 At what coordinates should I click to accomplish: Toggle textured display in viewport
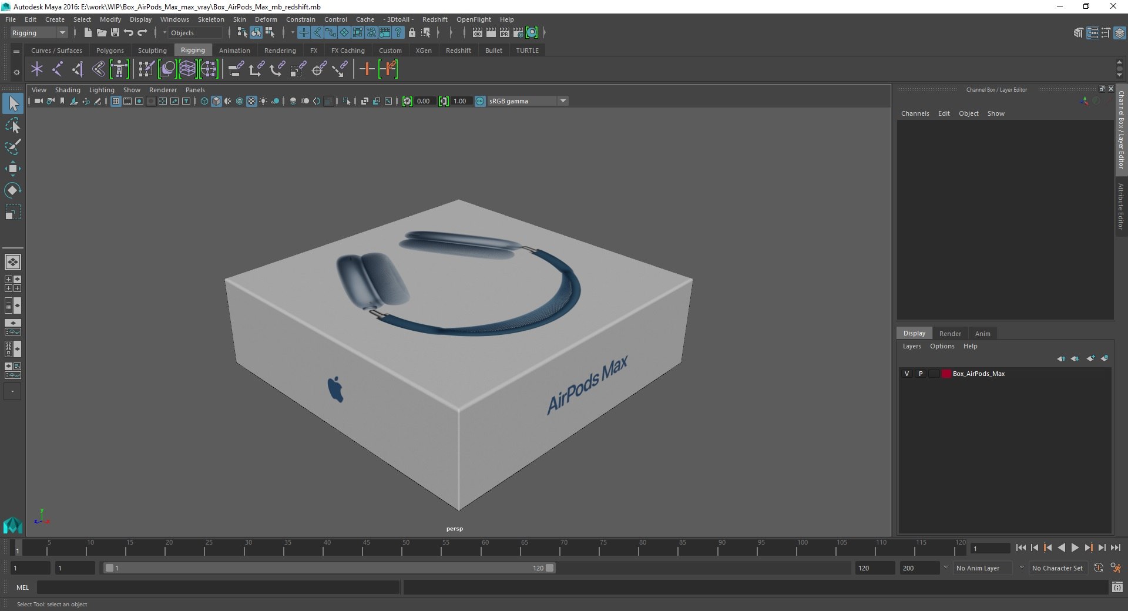251,101
